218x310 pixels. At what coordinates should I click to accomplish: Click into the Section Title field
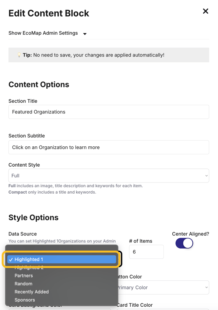109,112
